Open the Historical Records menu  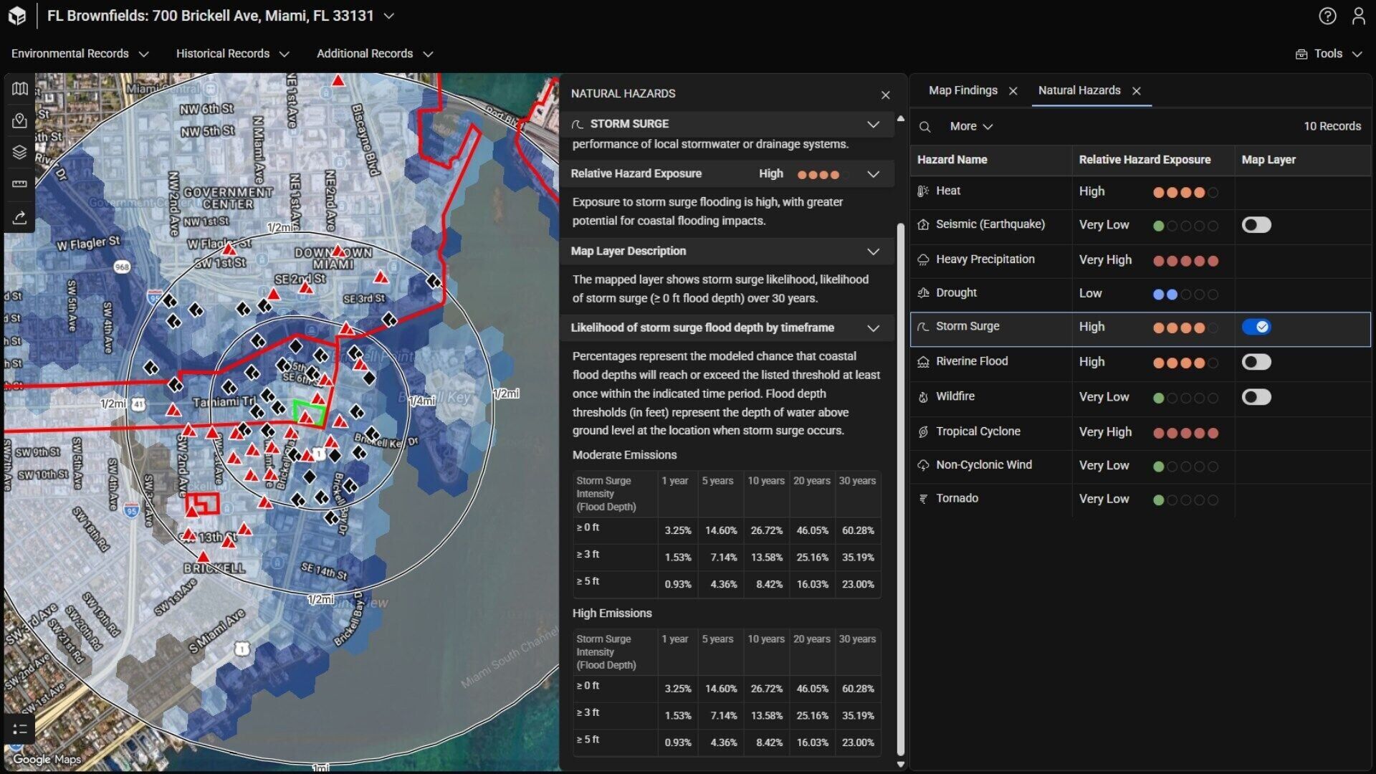233,54
